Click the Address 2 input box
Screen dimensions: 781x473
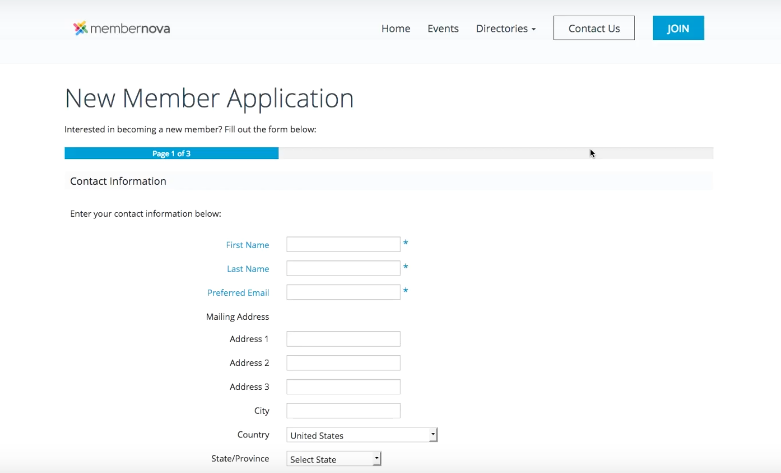[x=343, y=362]
